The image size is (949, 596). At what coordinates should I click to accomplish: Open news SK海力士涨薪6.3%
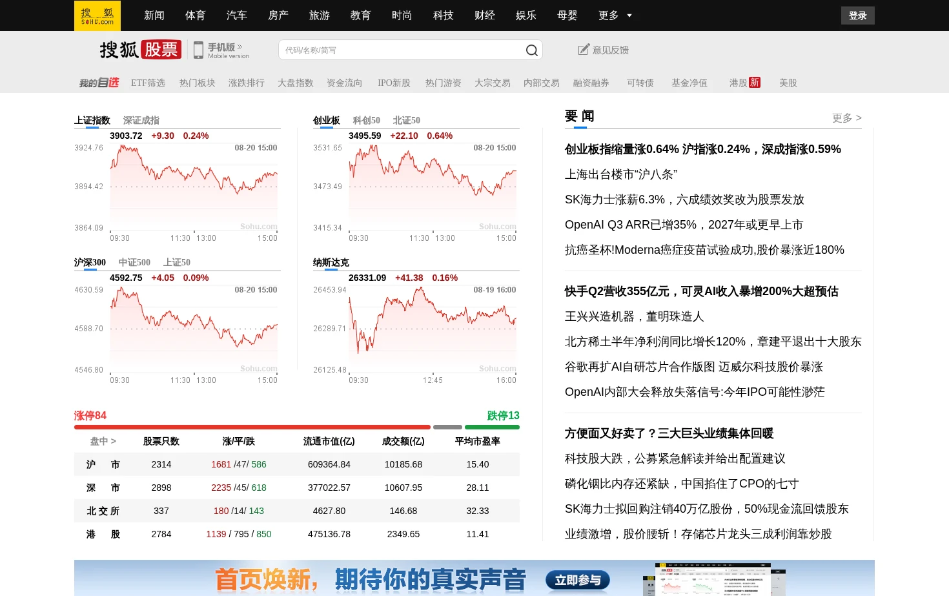[684, 200]
